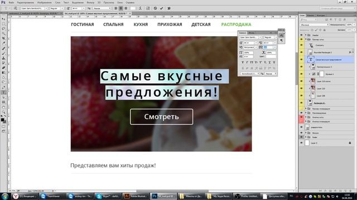Select the Path Selection tool
The image size is (357, 200).
pos(3,98)
